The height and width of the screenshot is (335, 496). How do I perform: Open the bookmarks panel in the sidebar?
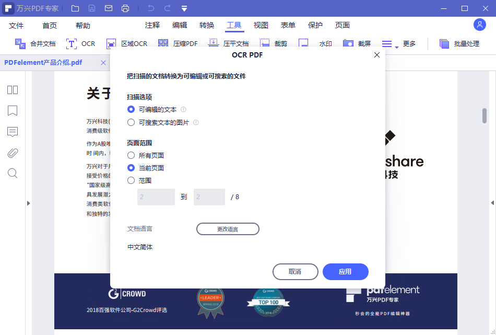tap(12, 111)
